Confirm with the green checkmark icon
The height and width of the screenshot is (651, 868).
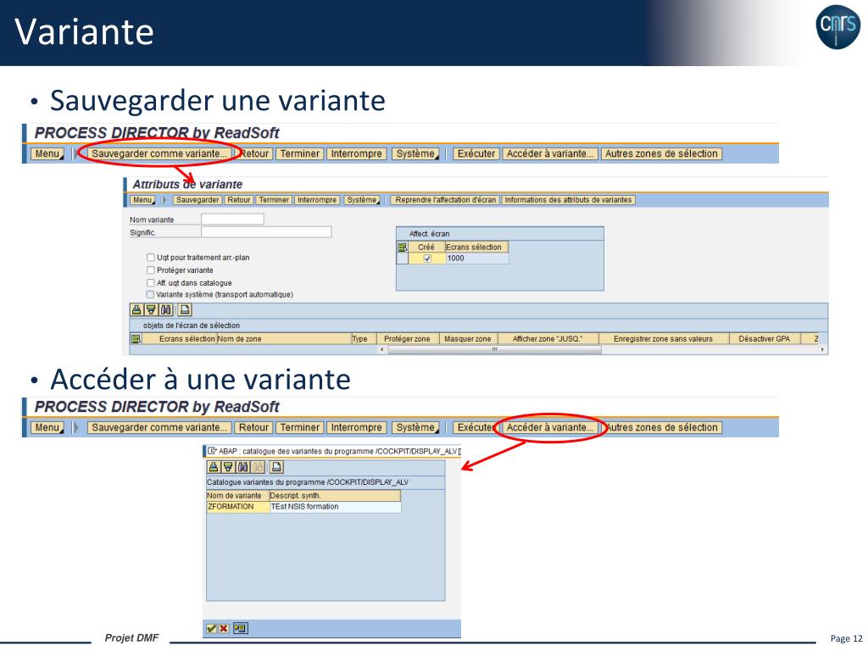point(211,628)
